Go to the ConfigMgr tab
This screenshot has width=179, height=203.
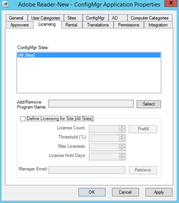95,18
